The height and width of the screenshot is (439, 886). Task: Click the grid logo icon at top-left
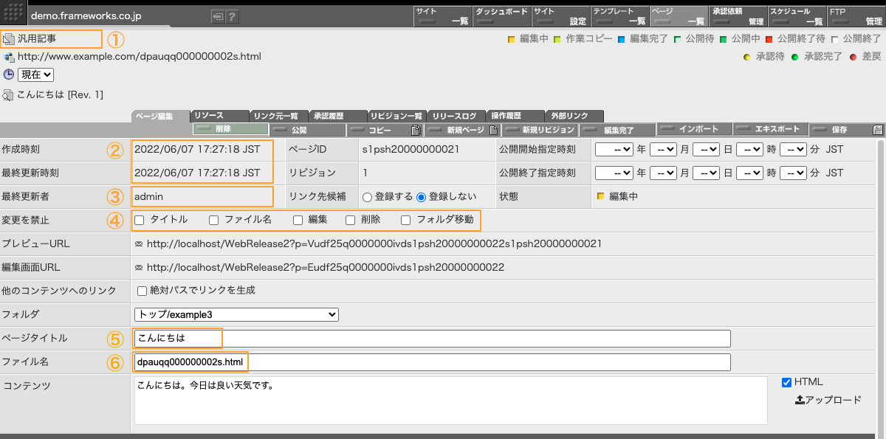[x=15, y=14]
